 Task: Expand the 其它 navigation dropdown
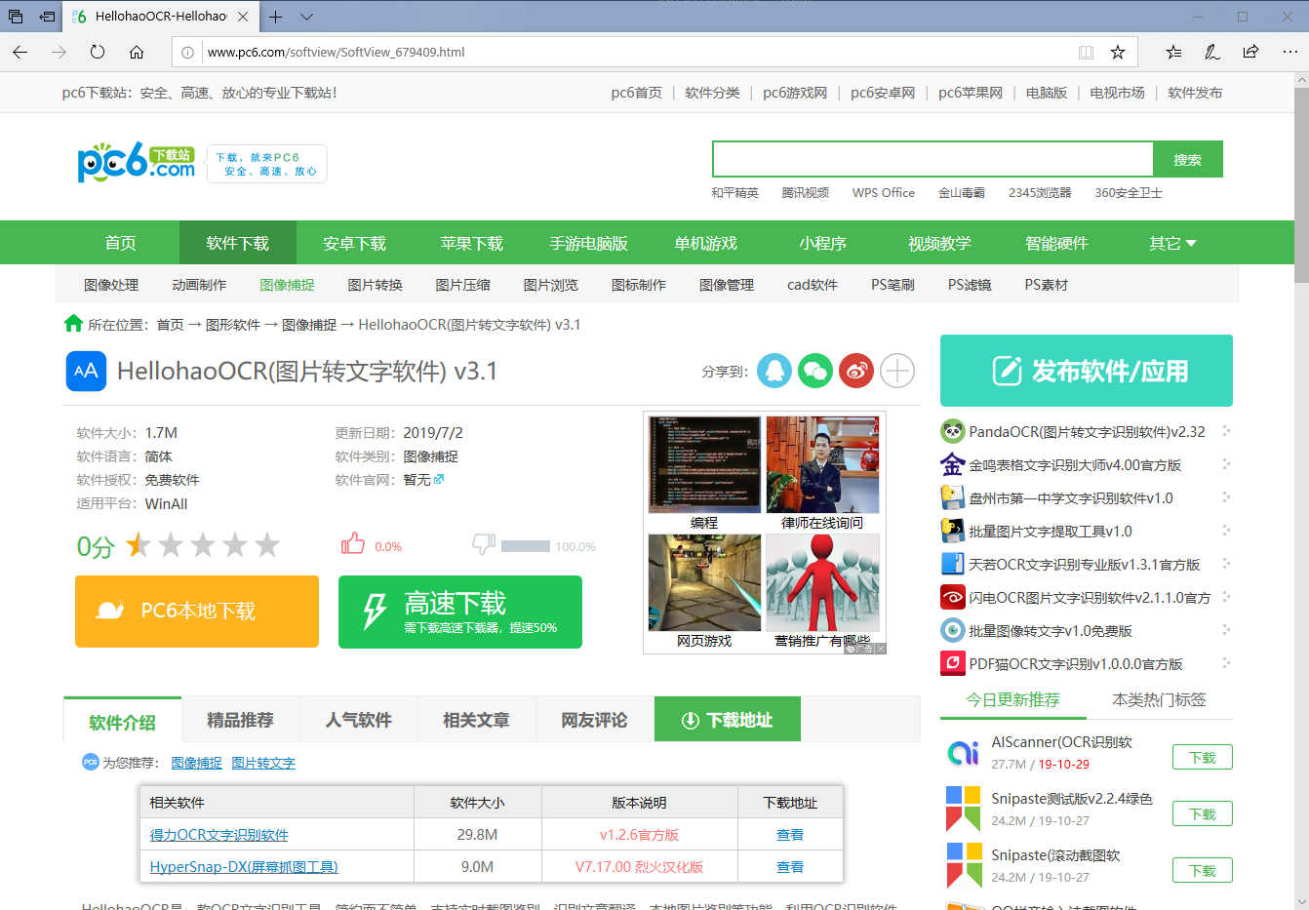tap(1172, 243)
